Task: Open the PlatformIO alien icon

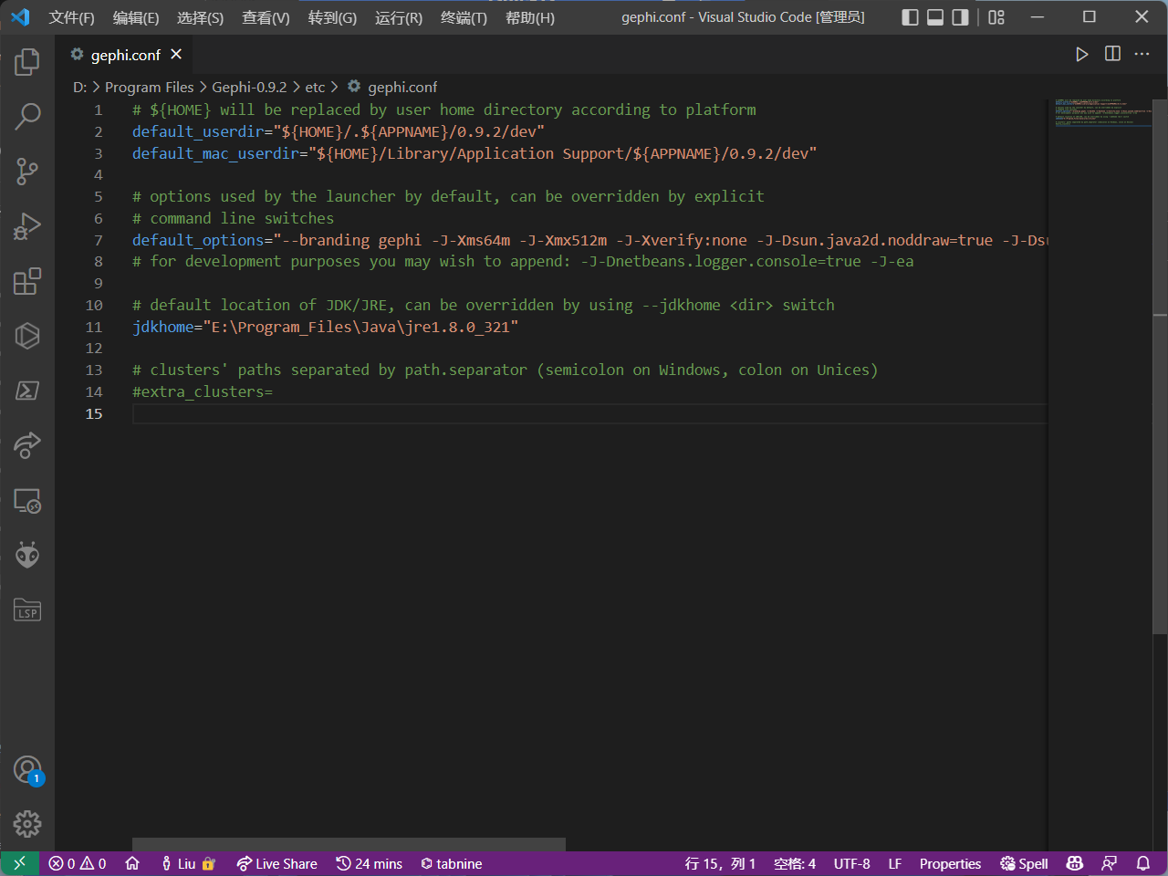Action: [27, 555]
